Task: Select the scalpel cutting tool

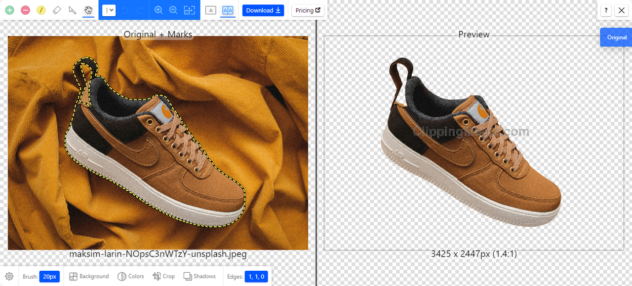Action: pos(73,10)
